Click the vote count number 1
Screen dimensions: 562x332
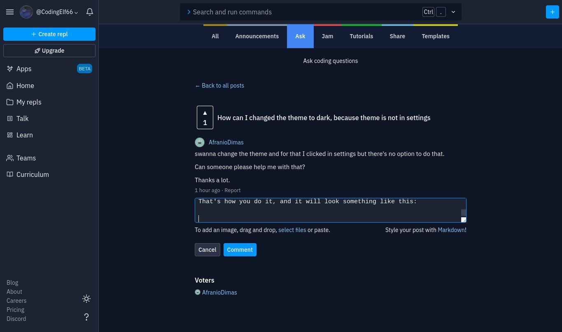coord(205,123)
